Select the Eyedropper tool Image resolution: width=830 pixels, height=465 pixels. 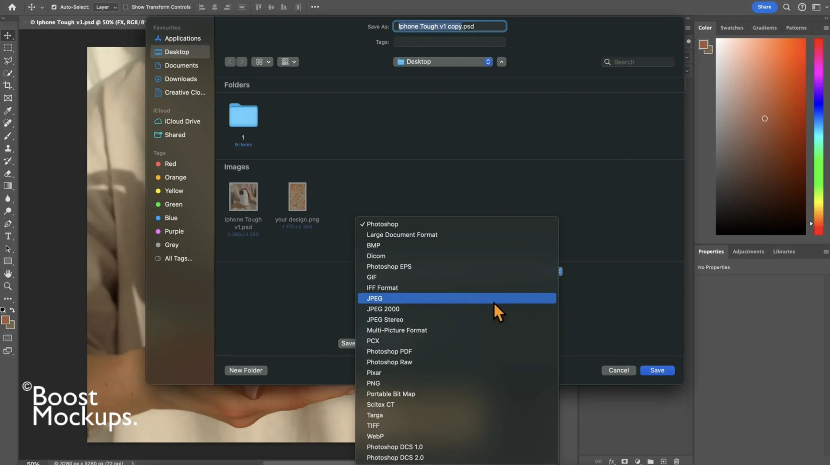(x=8, y=111)
